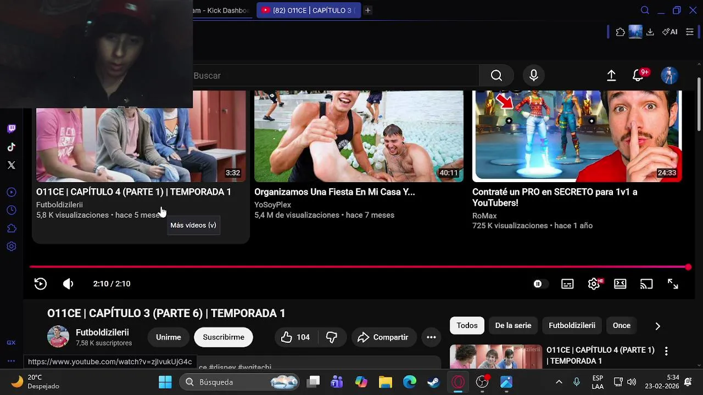Viewport: 703px width, 395px height.
Task: Click the Suscribirme subscribe button
Action: click(224, 337)
